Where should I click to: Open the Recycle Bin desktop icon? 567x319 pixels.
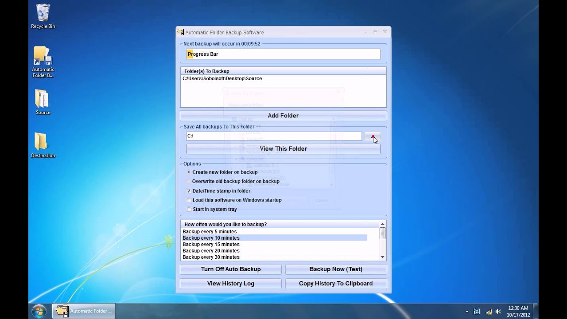point(43,16)
